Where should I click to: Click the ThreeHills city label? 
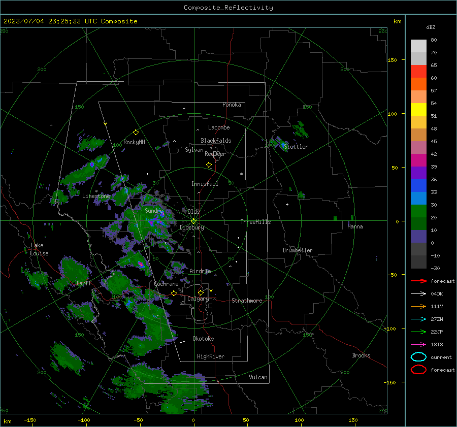pos(255,222)
